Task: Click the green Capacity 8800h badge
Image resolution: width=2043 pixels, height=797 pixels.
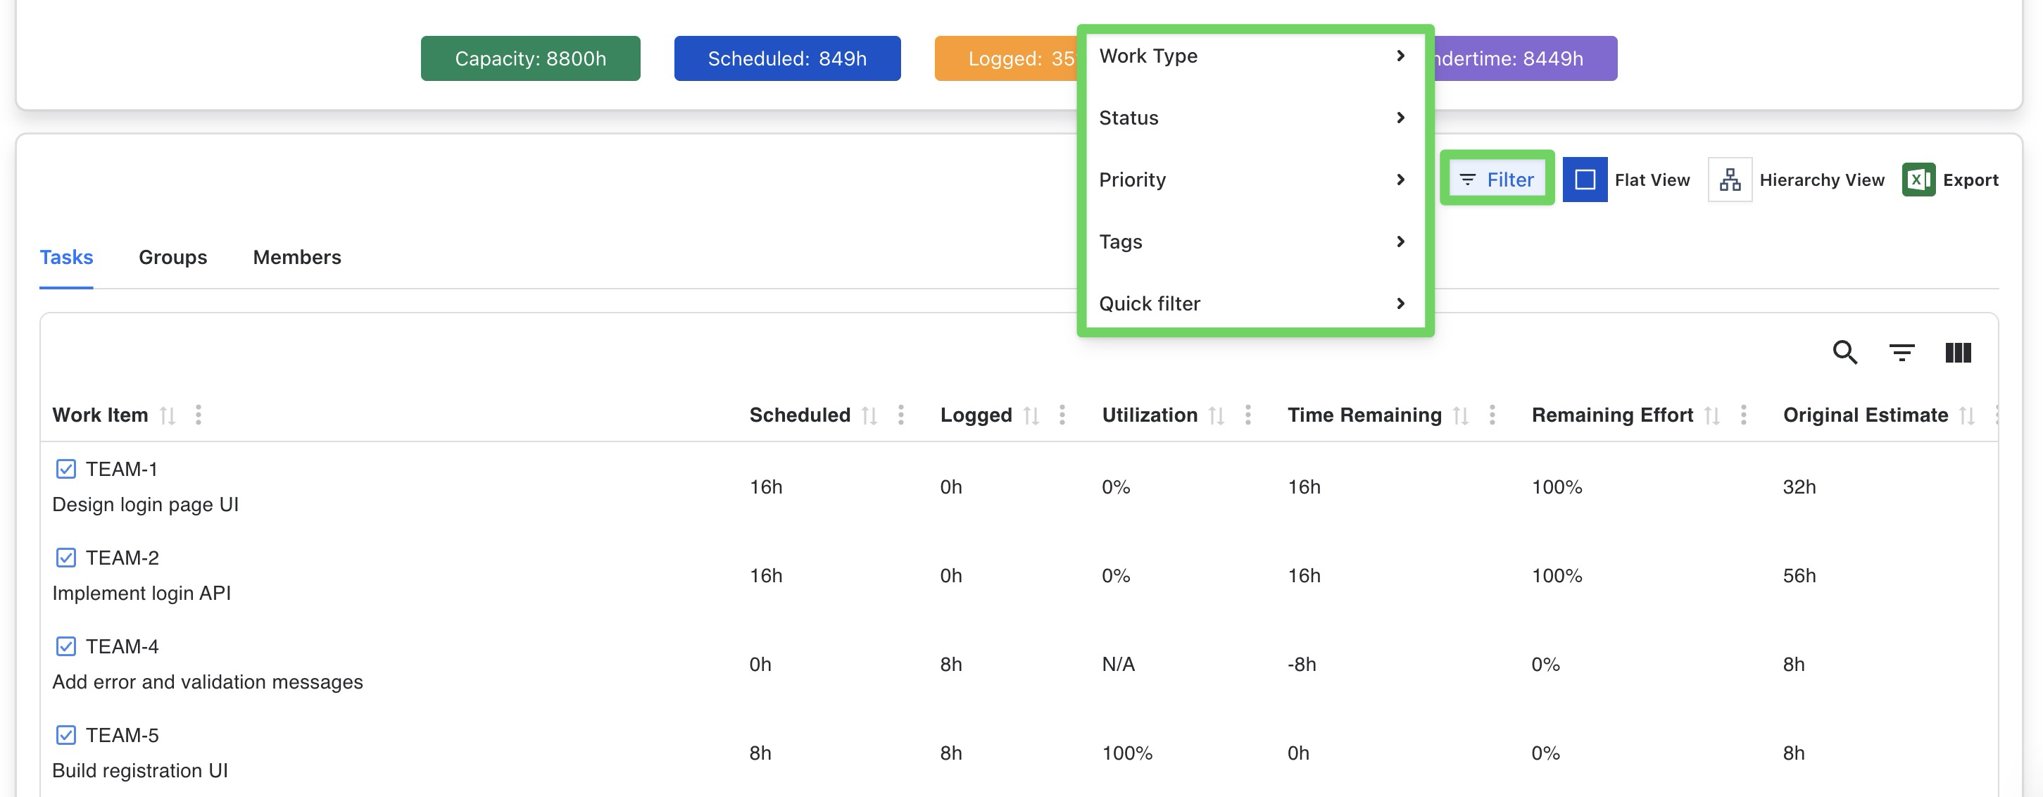Action: (530, 58)
